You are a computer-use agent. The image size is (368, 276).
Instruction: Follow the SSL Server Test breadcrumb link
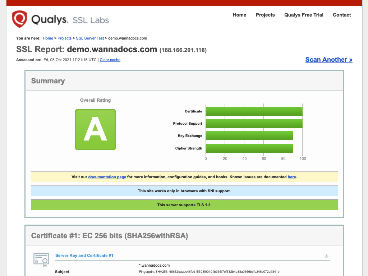tap(90, 38)
